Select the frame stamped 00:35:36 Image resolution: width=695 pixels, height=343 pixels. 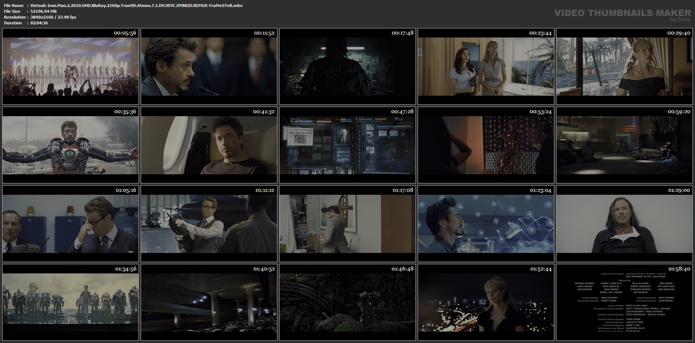pyautogui.click(x=71, y=145)
